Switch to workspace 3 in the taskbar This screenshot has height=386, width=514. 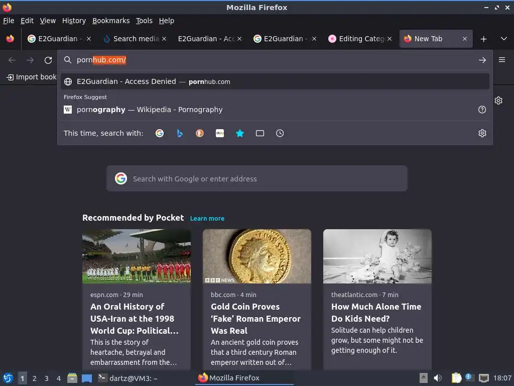(47, 378)
